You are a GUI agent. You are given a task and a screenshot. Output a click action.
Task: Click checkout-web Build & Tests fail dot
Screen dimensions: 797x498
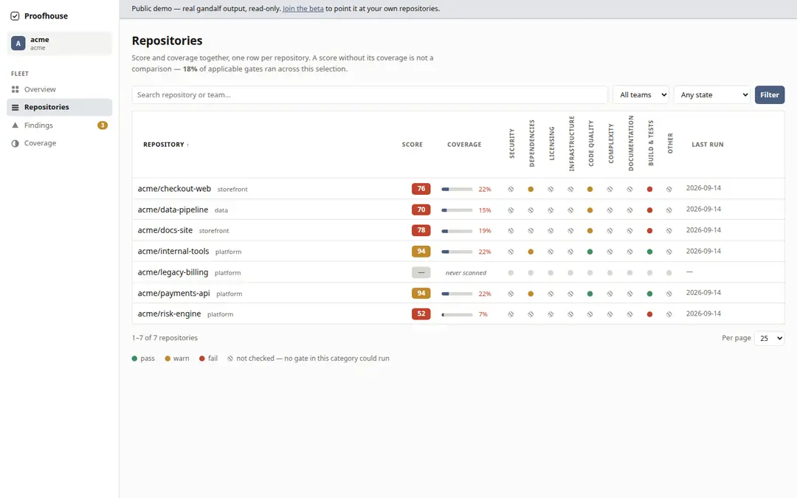pyautogui.click(x=649, y=189)
